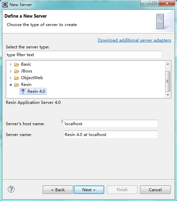Click the Eclipse icon in title bar
The width and height of the screenshot is (177, 201).
tap(5, 5)
